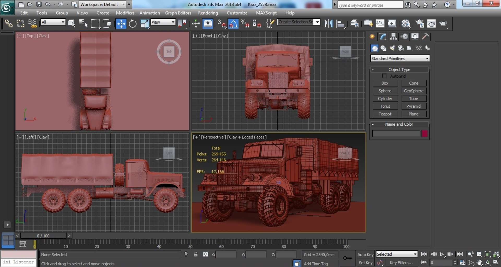The image size is (501, 267).
Task: Toggle 3D Snaps button
Action: [x=222, y=24]
